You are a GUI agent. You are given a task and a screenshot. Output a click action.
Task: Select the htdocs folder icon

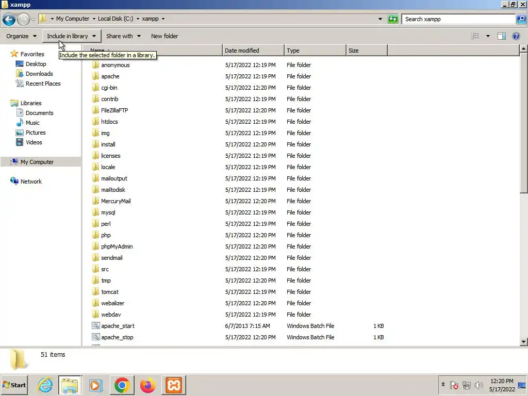[95, 122]
